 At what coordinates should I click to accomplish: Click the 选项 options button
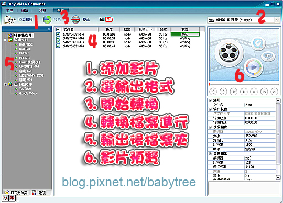(x=39, y=193)
